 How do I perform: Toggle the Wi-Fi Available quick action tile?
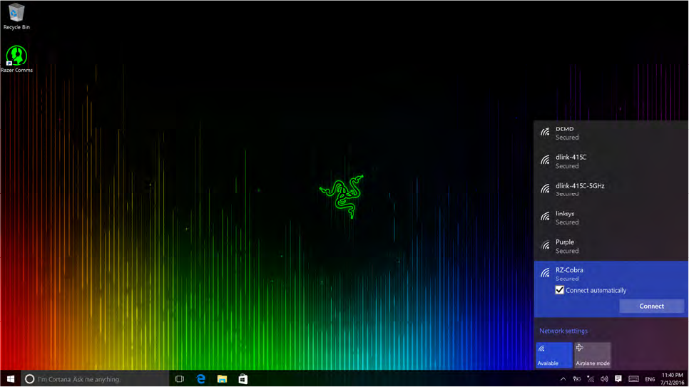click(554, 355)
